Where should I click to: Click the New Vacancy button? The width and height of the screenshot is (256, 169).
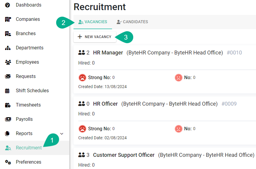point(95,37)
